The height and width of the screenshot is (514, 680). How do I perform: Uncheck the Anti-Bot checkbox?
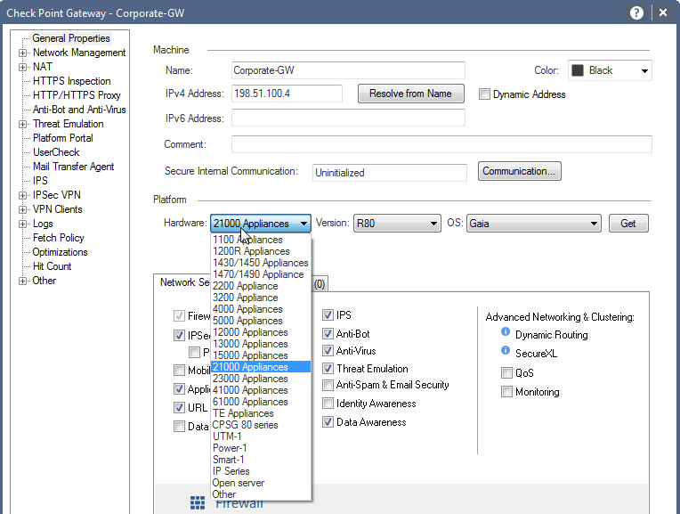[328, 334]
